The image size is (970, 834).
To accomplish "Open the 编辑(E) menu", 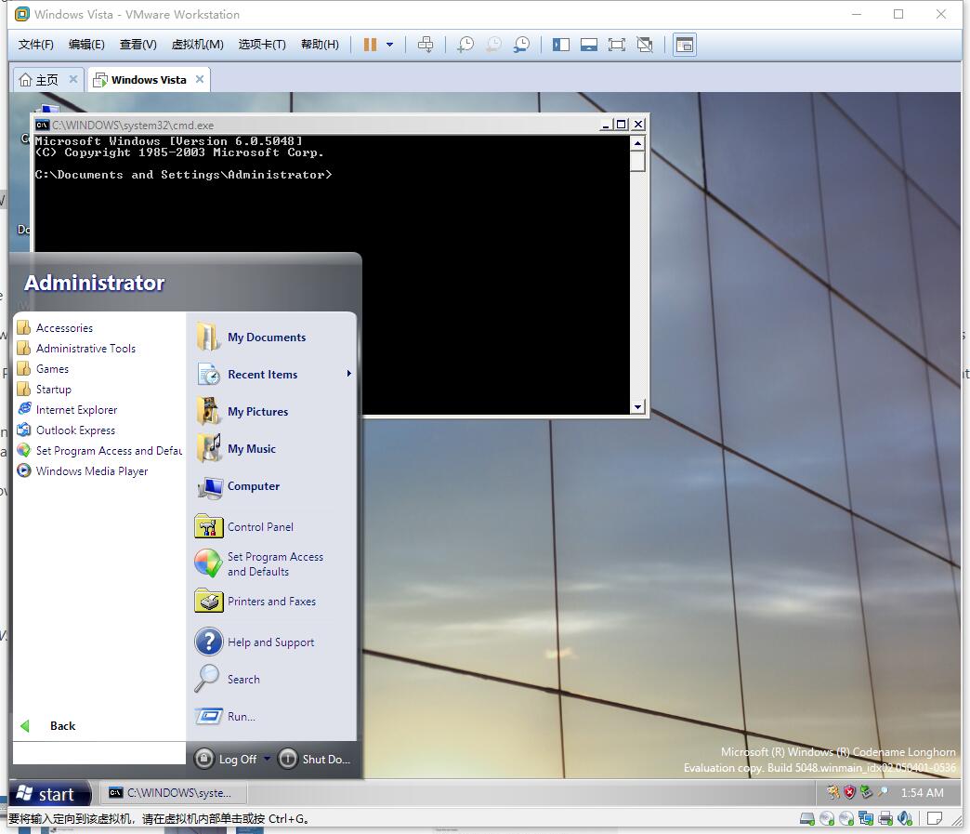I will tap(86, 45).
